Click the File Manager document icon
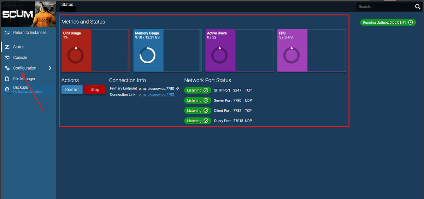The image size is (424, 199). [x=7, y=79]
